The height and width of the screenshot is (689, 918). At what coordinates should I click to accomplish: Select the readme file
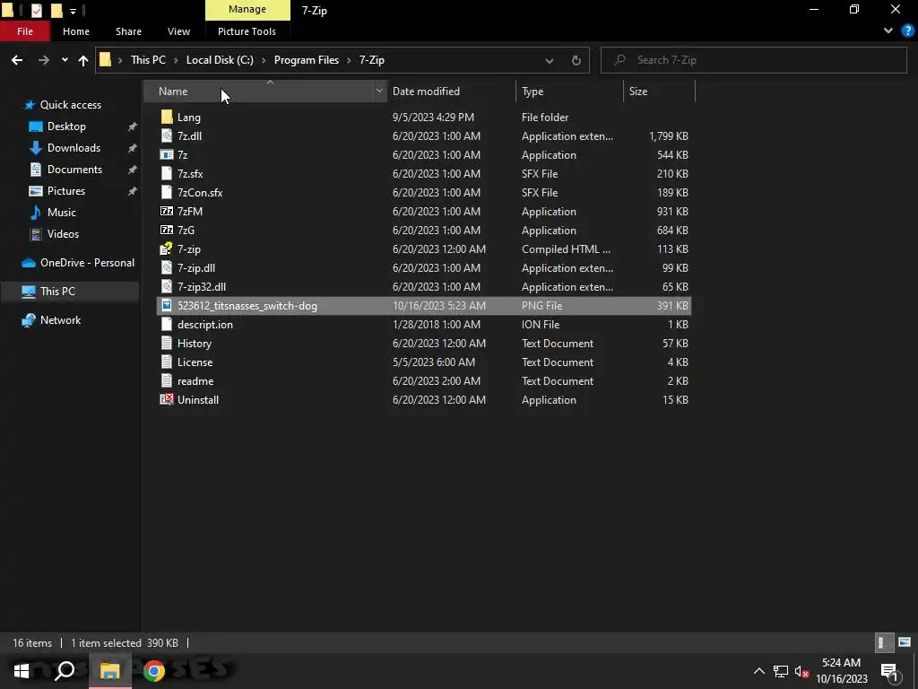pos(195,380)
